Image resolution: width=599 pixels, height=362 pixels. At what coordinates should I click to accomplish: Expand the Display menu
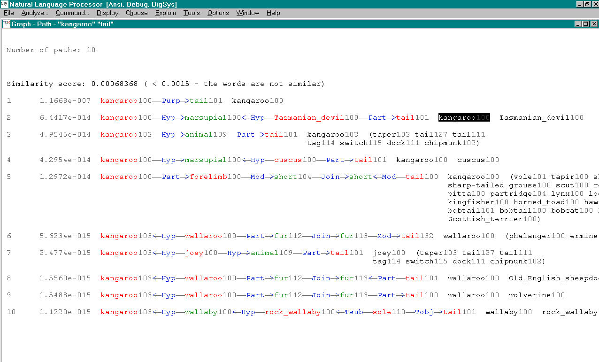[x=107, y=13]
